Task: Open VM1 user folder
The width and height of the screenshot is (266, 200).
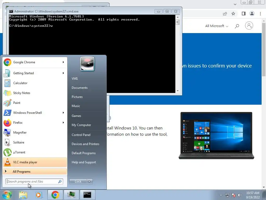Action: pyautogui.click(x=75, y=79)
